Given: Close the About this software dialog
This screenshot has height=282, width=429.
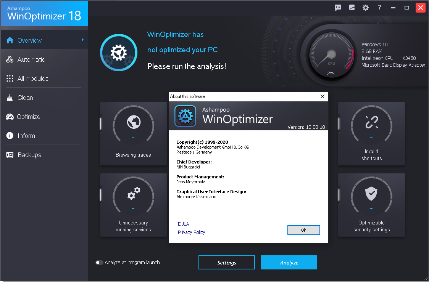Looking at the screenshot, I should (x=323, y=96).
